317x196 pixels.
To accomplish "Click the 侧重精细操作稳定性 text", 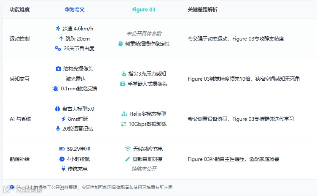I will [x=148, y=44].
